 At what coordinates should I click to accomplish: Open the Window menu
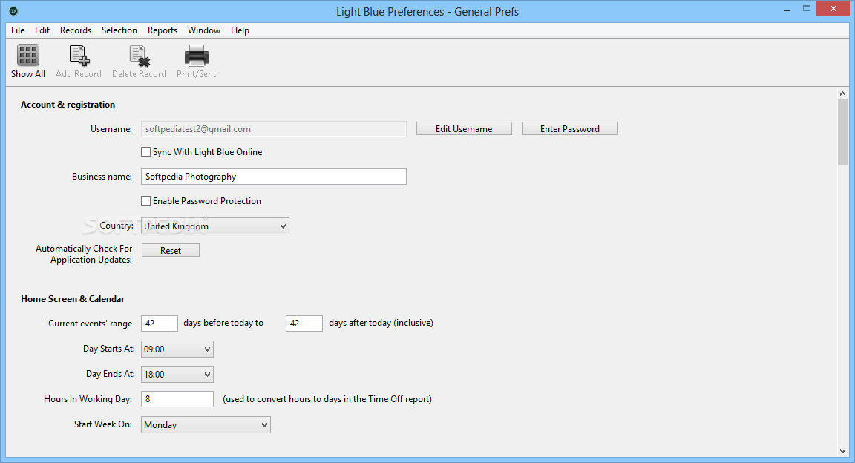pyautogui.click(x=204, y=30)
